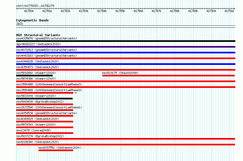Click the 41787k ruler label

point(156,11)
